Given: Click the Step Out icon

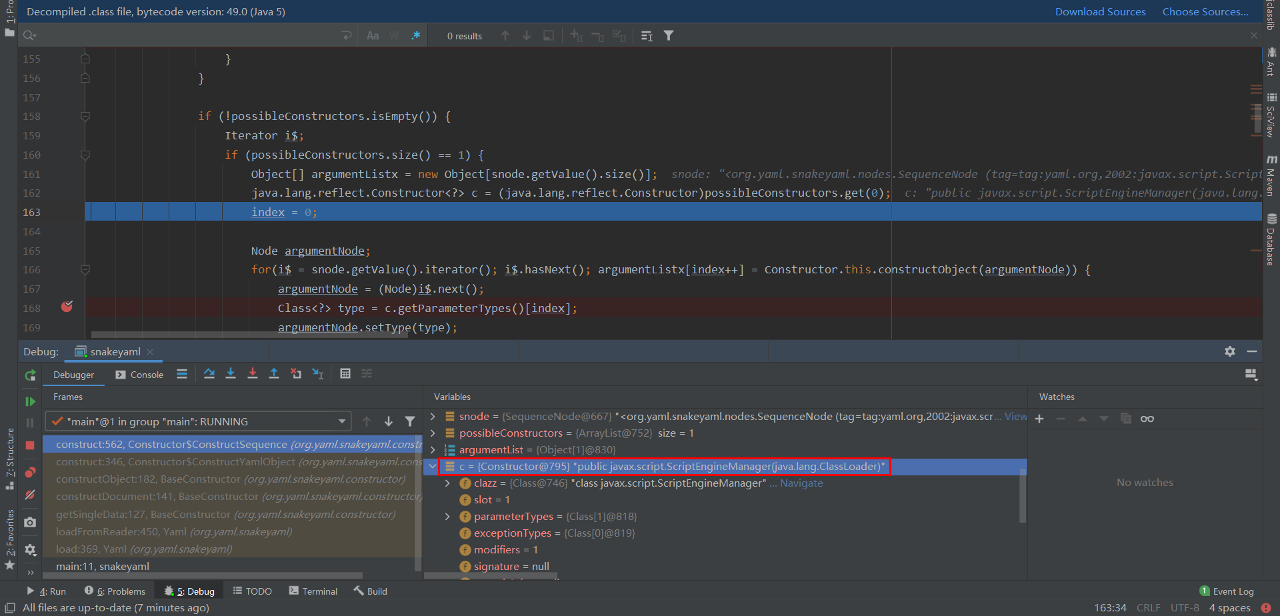Looking at the screenshot, I should tap(274, 374).
